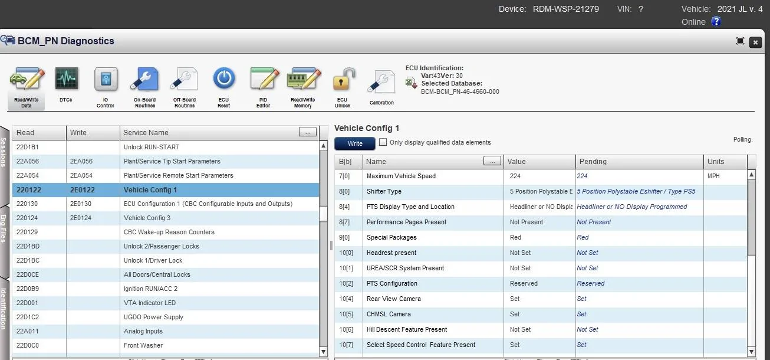Image resolution: width=770 pixels, height=360 pixels.
Task: Click Select Speed Control Feature Present name
Action: tap(421, 345)
